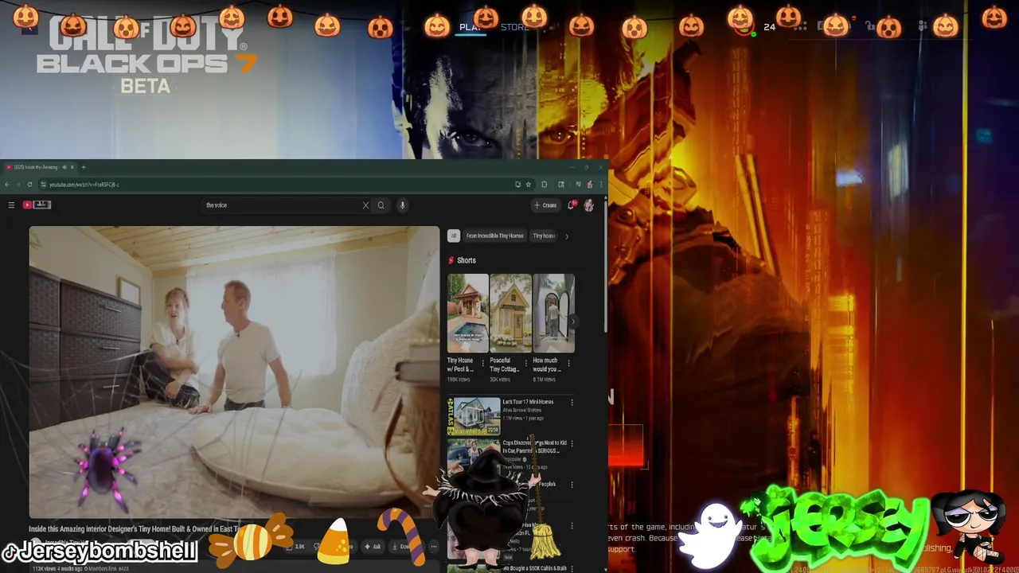
Task: Open YouTube notifications bell
Action: pos(572,205)
